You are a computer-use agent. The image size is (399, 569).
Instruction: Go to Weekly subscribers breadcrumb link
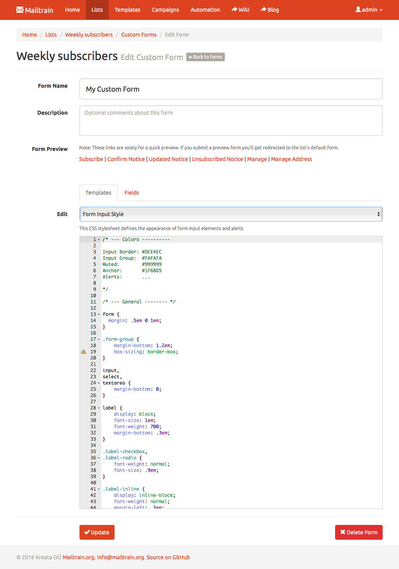tap(89, 35)
